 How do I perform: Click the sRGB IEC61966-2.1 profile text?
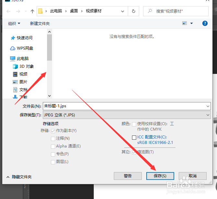coord(155,142)
